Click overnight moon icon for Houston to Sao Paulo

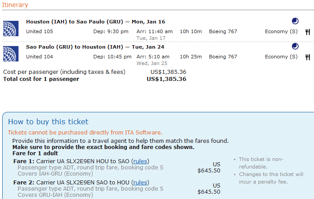pos(295,21)
